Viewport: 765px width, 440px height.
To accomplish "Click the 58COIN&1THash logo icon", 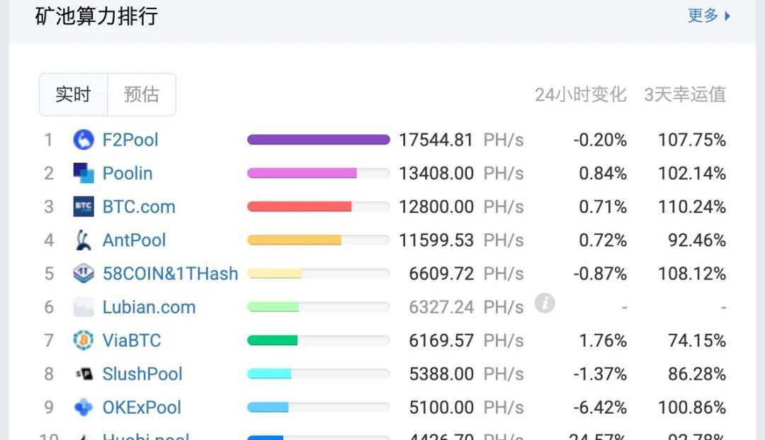I will coord(84,274).
